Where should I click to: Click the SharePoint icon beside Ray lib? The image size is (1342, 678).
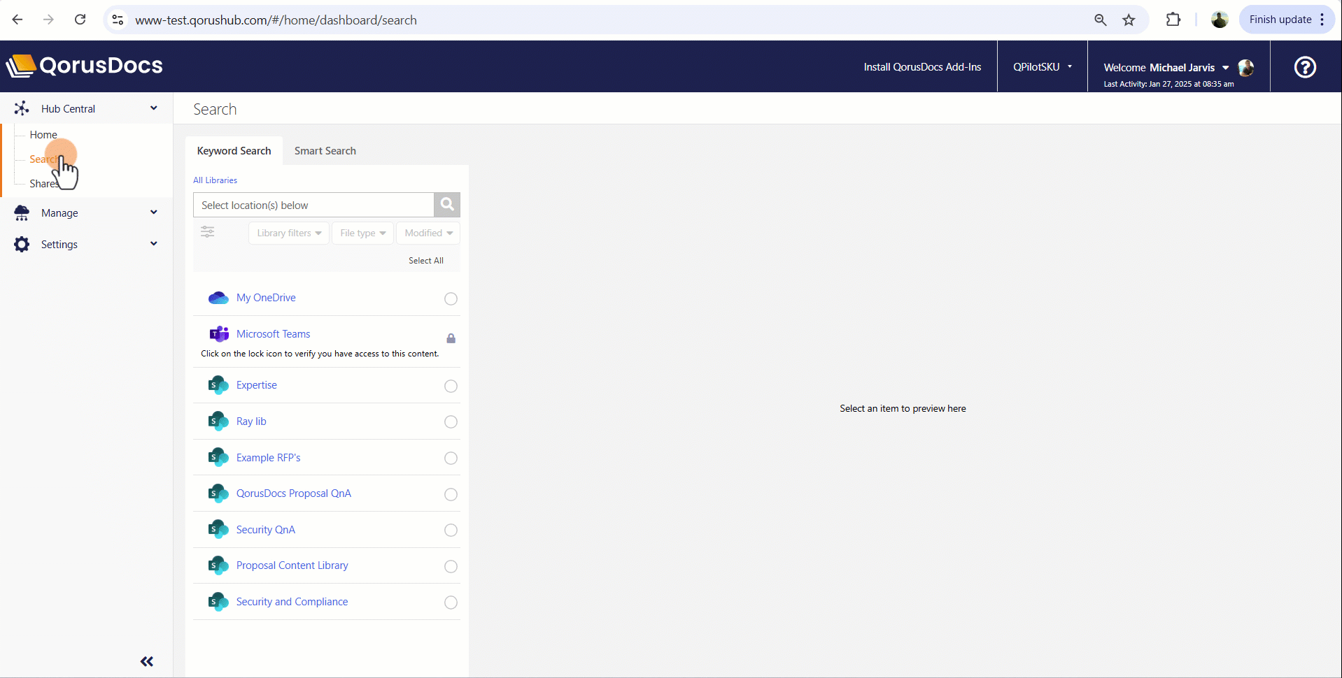coord(218,421)
